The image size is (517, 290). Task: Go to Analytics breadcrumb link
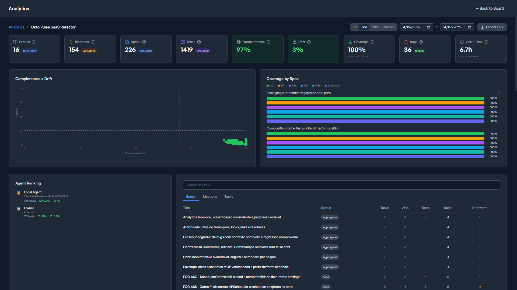[16, 27]
